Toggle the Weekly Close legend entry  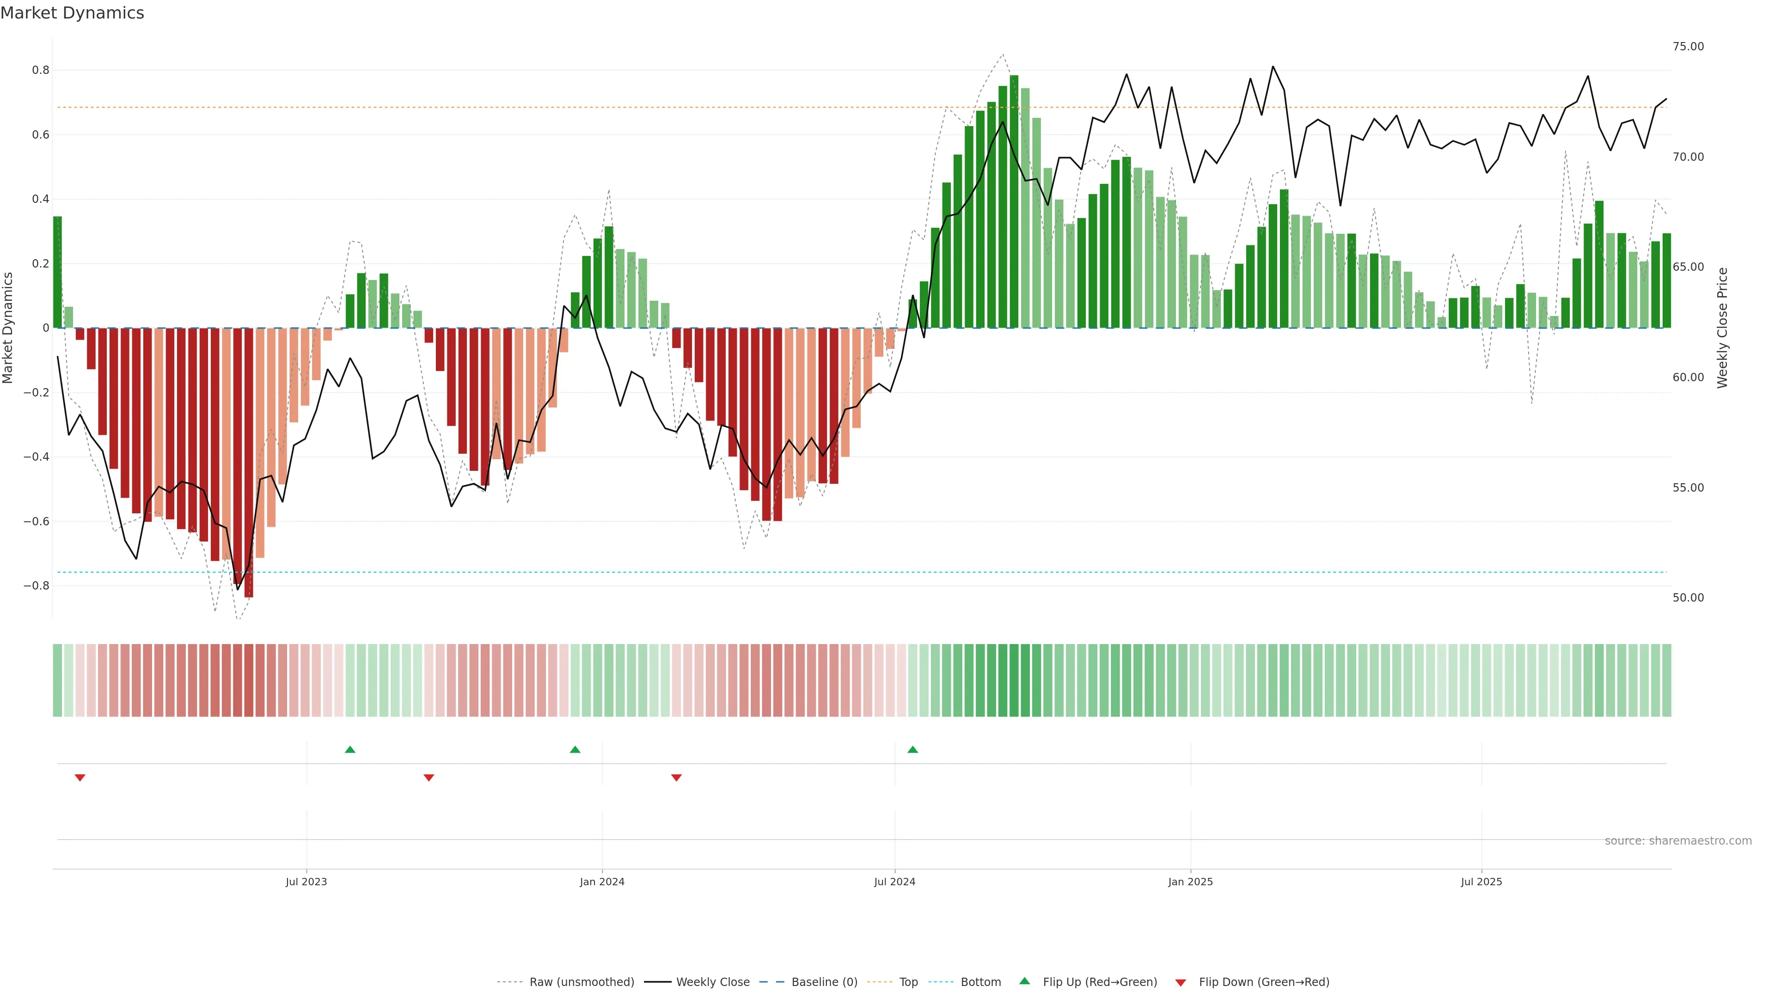(x=712, y=982)
